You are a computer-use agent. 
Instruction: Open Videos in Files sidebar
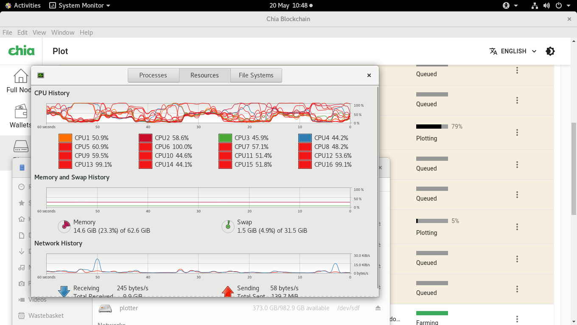pos(37,300)
